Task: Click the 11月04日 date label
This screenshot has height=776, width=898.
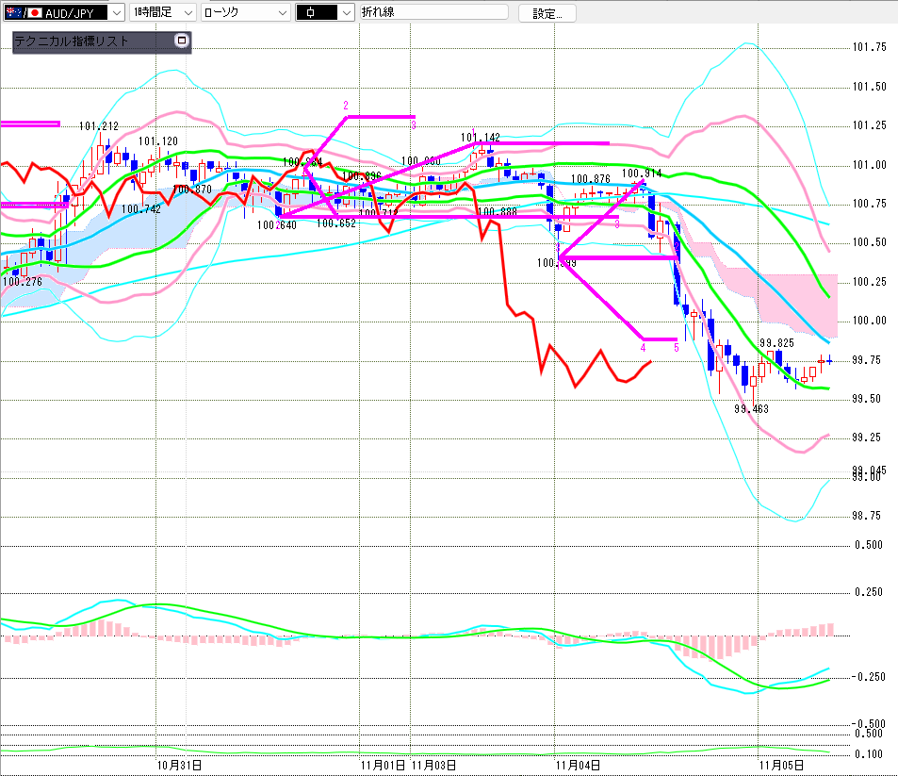Action: (577, 764)
